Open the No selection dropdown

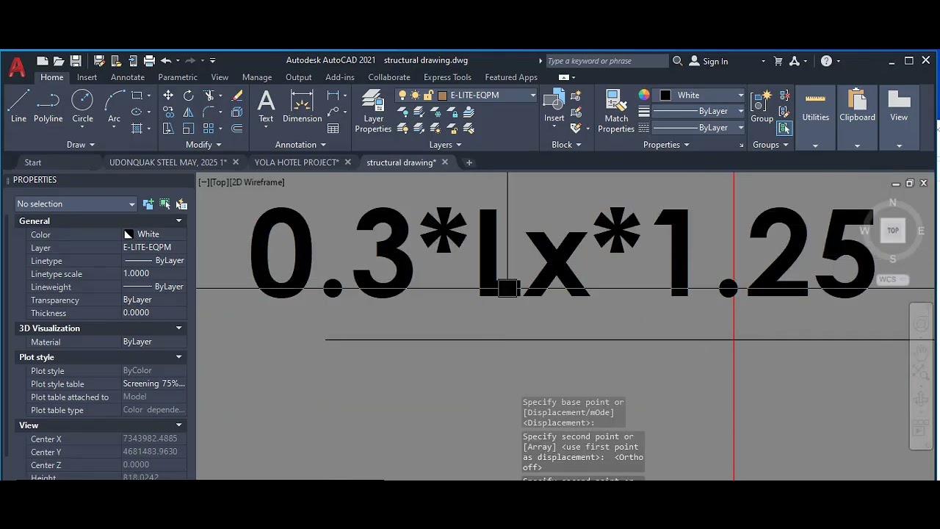pyautogui.click(x=76, y=204)
